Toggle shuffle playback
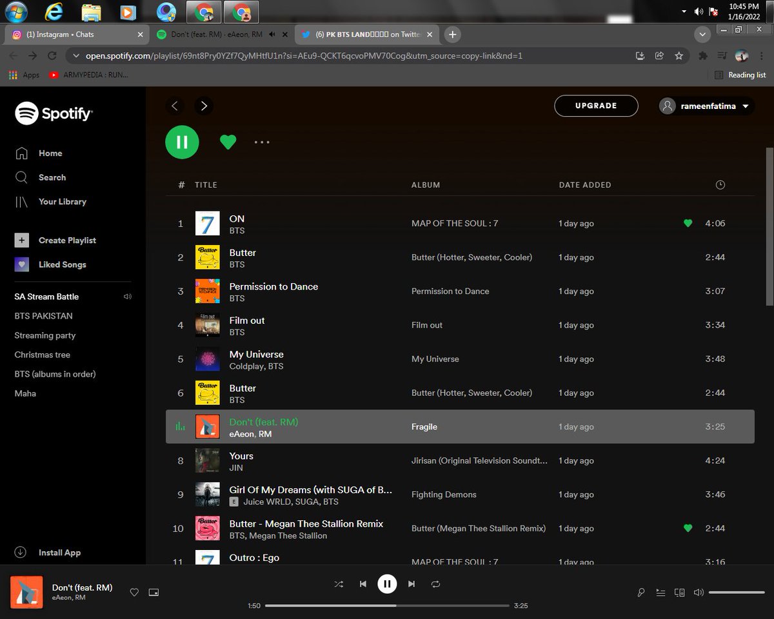 coord(339,584)
